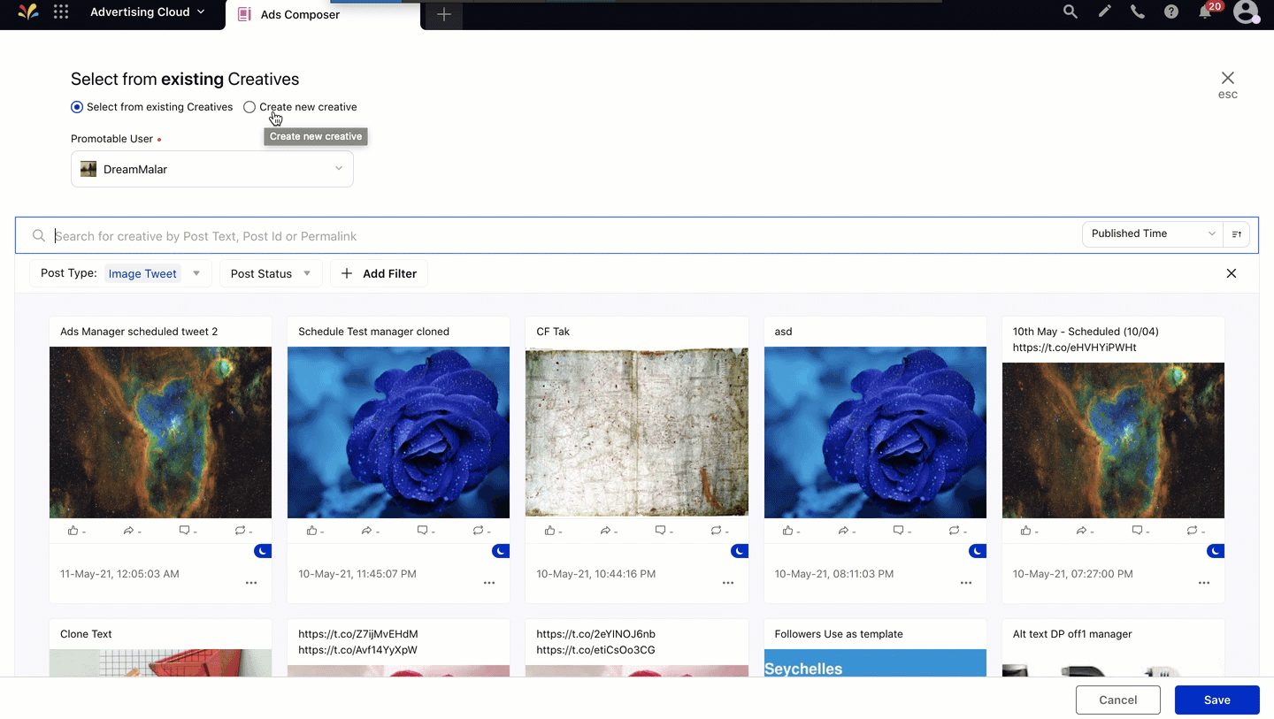The image size is (1274, 719).
Task: Open more options on Ads Manager scheduled tweet 2 card
Action: (x=251, y=583)
